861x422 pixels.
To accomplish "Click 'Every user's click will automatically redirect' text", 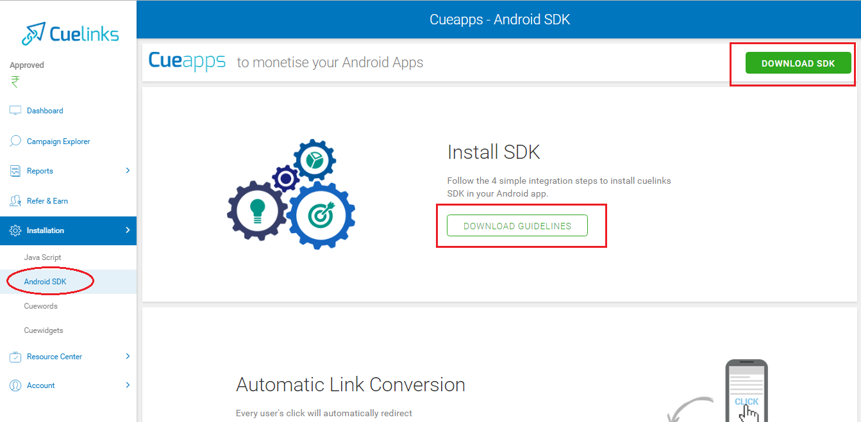I will pos(324,413).
